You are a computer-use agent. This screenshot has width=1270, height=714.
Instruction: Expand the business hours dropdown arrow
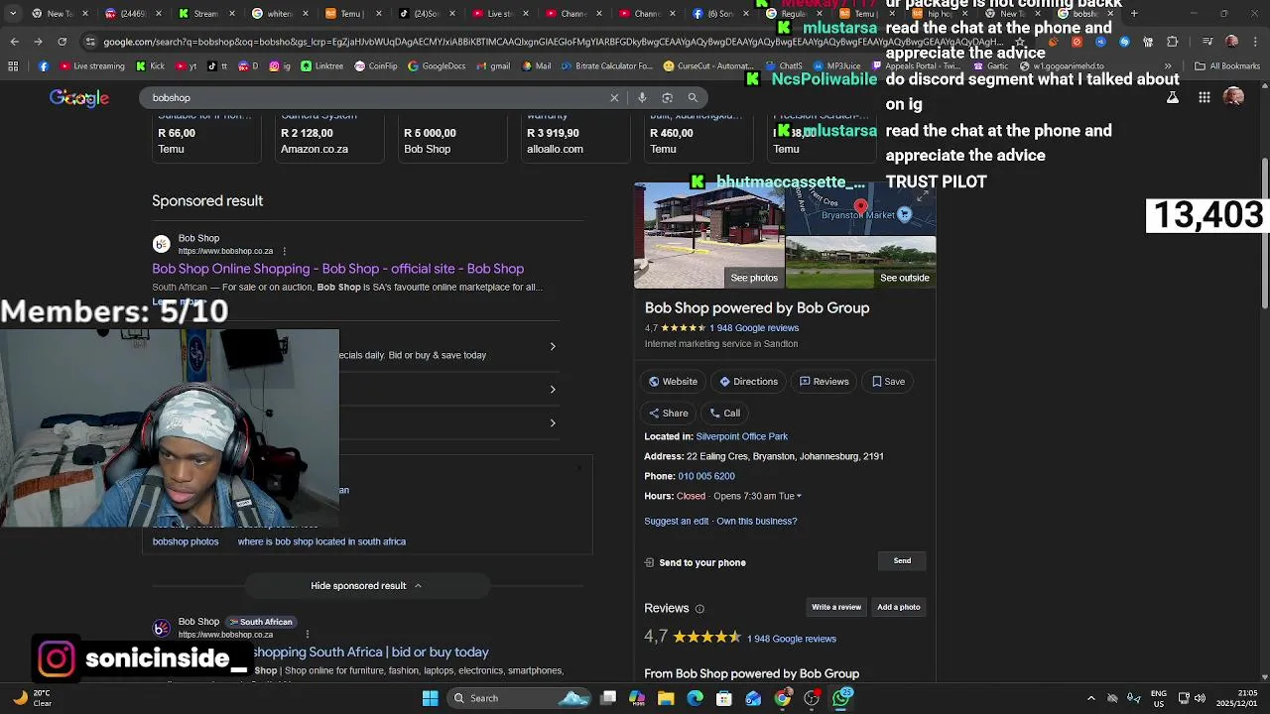click(799, 496)
